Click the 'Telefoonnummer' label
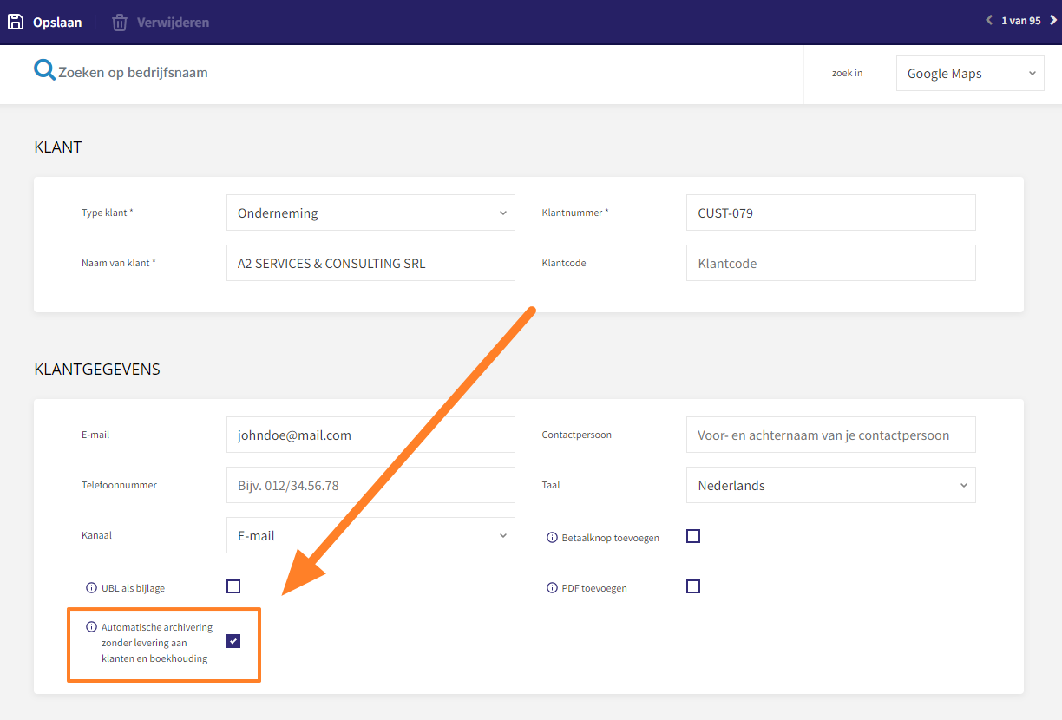Viewport: 1062px width, 720px height. (x=120, y=485)
